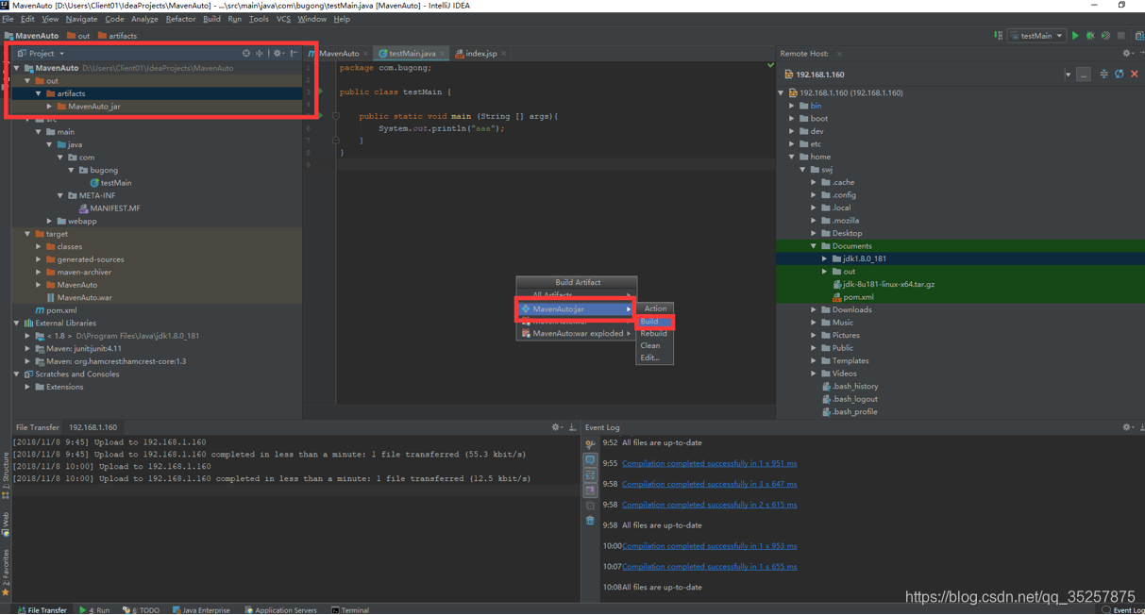Click the Stop process icon
Image resolution: width=1145 pixels, height=615 pixels.
click(1121, 36)
